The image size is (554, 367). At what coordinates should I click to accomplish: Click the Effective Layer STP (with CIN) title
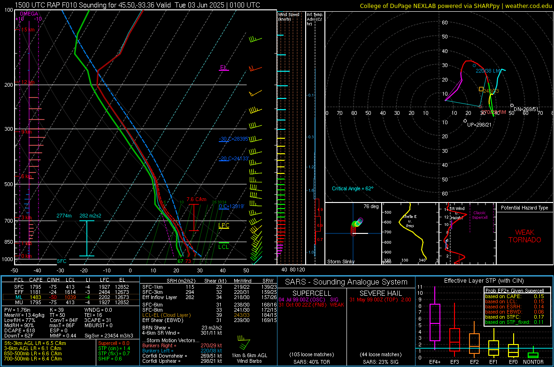point(484,281)
